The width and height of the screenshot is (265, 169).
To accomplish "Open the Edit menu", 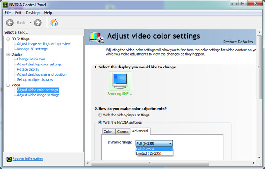I will pos(18,13).
